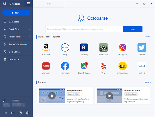Image resolution: width=155 pixels, height=117 pixels.
Task: Click the Template Mode title text
Action: coord(74,90)
